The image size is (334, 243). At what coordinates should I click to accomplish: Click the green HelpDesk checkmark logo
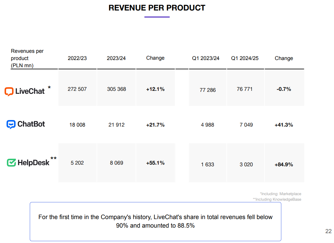[x=11, y=163]
